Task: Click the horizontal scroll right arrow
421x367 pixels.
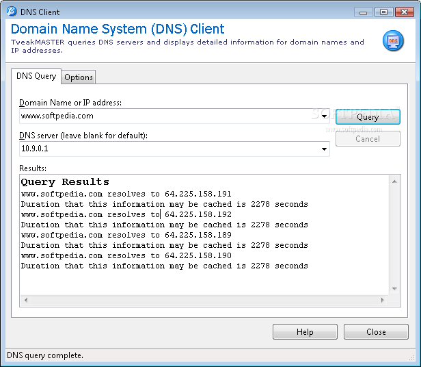Action: coord(382,300)
